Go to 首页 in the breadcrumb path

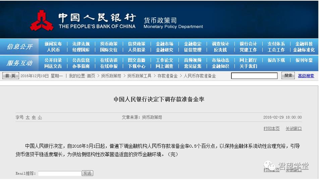pyautogui.click(x=91, y=76)
